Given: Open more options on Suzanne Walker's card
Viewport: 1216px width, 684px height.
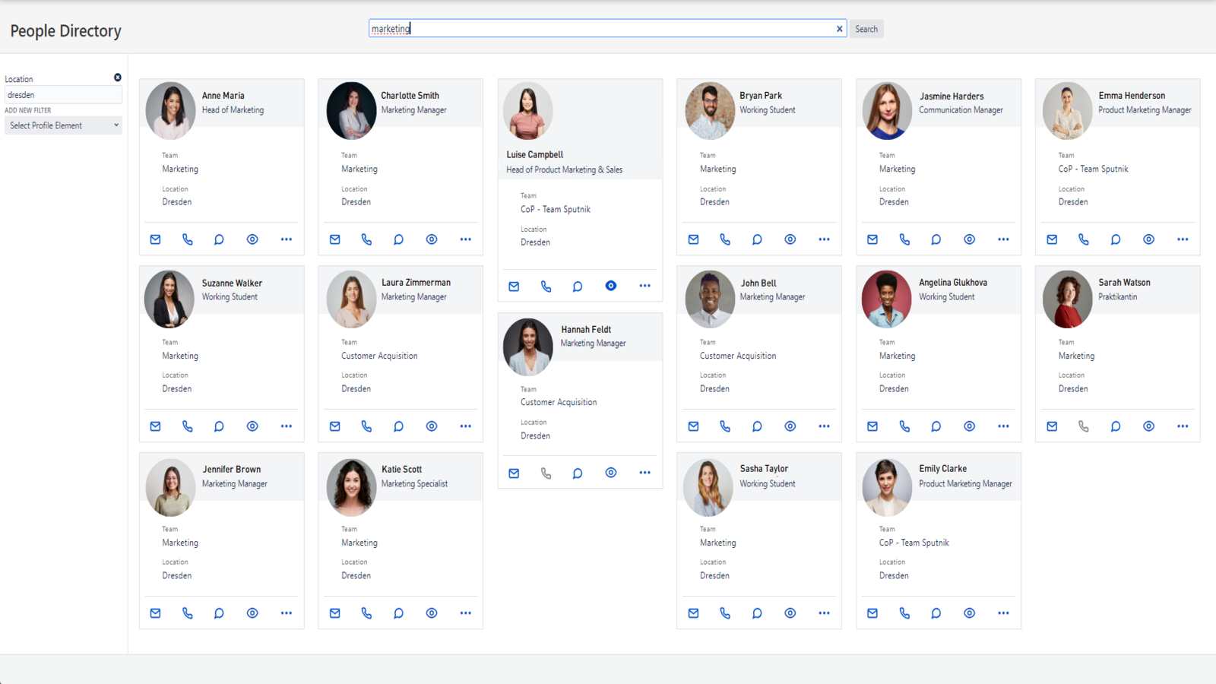Looking at the screenshot, I should click(x=286, y=426).
